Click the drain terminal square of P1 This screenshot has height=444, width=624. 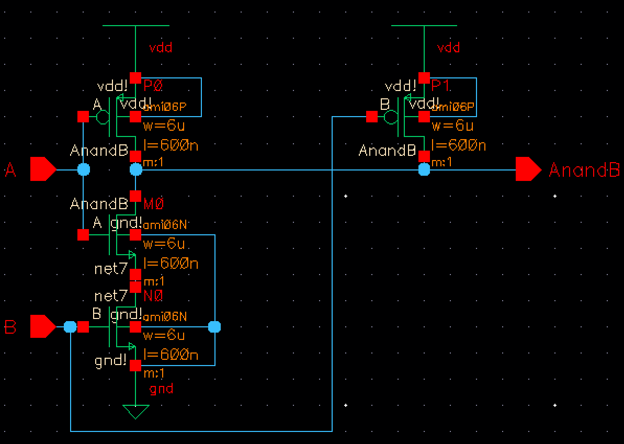[424, 156]
